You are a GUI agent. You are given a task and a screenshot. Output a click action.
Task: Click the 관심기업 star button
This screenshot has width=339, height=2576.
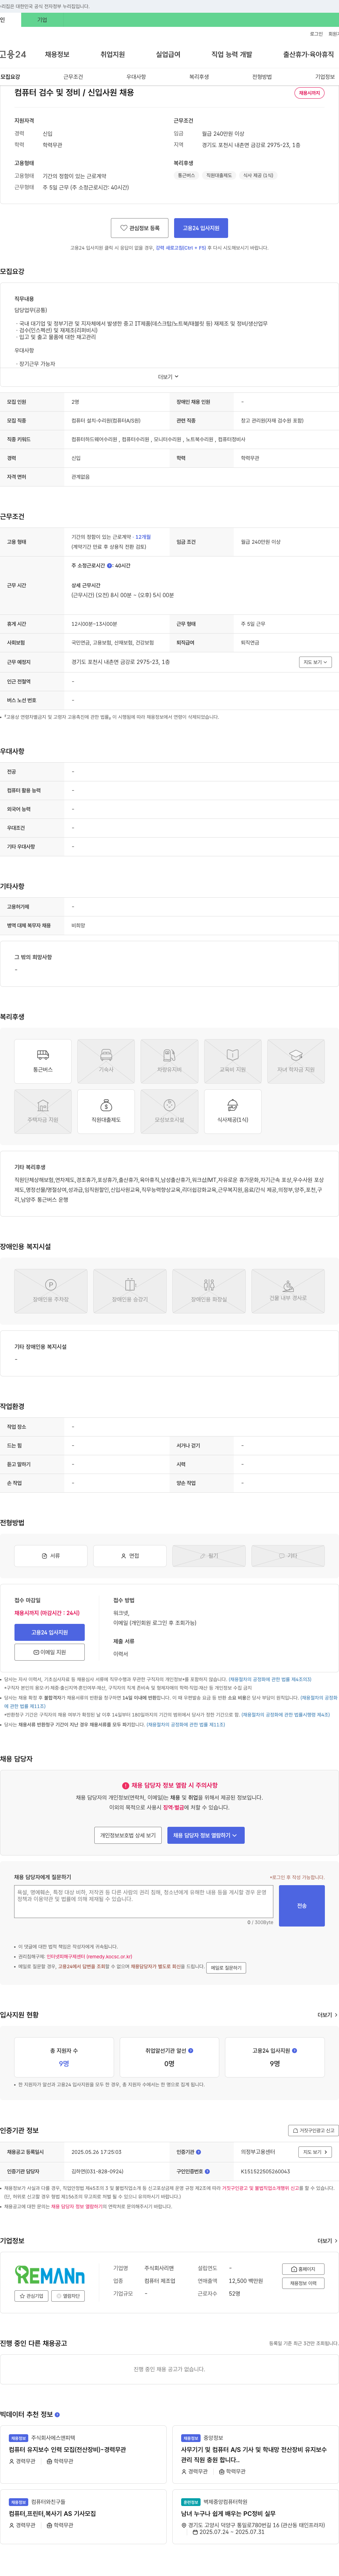(32, 2296)
